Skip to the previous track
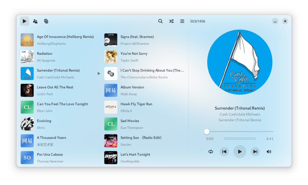This screenshot has height=185, width=308. 224,152
